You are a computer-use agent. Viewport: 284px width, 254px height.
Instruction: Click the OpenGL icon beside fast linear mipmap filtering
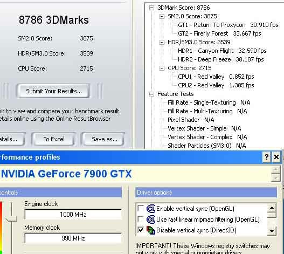click(151, 219)
